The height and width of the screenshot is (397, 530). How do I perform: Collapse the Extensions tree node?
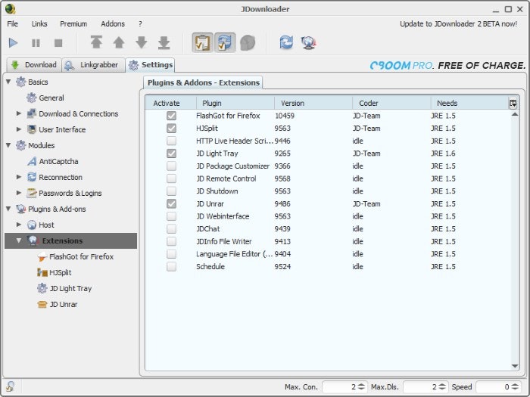coord(19,240)
